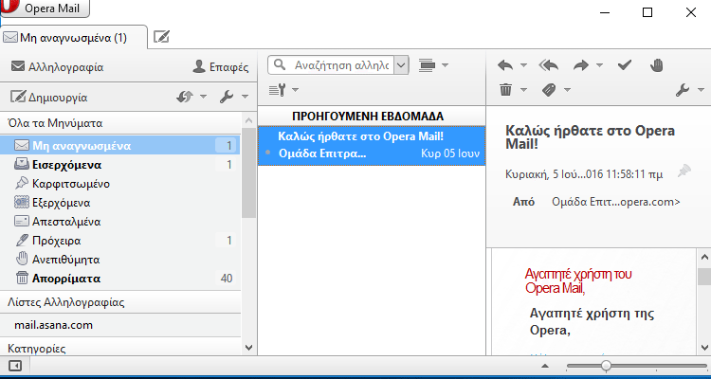Viewport: 711px width, 379px height.
Task: Click the mail panel scrollbar up arrow
Action: (x=248, y=120)
